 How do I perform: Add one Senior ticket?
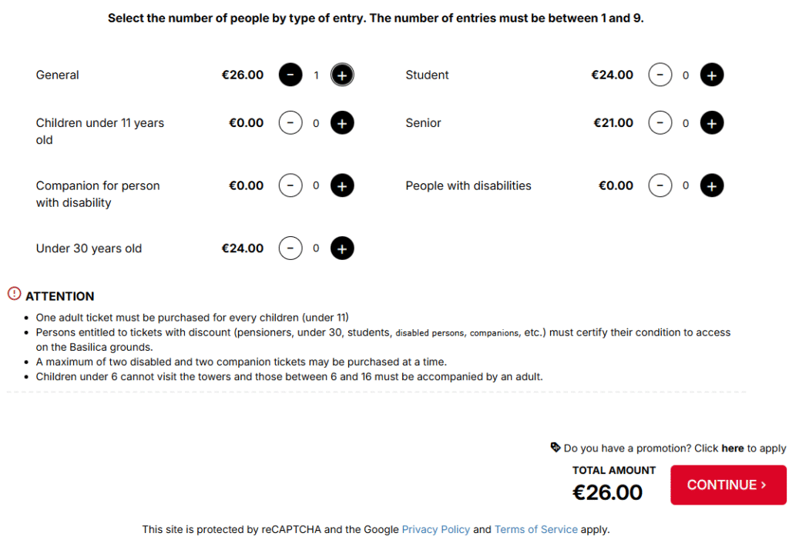pos(712,123)
